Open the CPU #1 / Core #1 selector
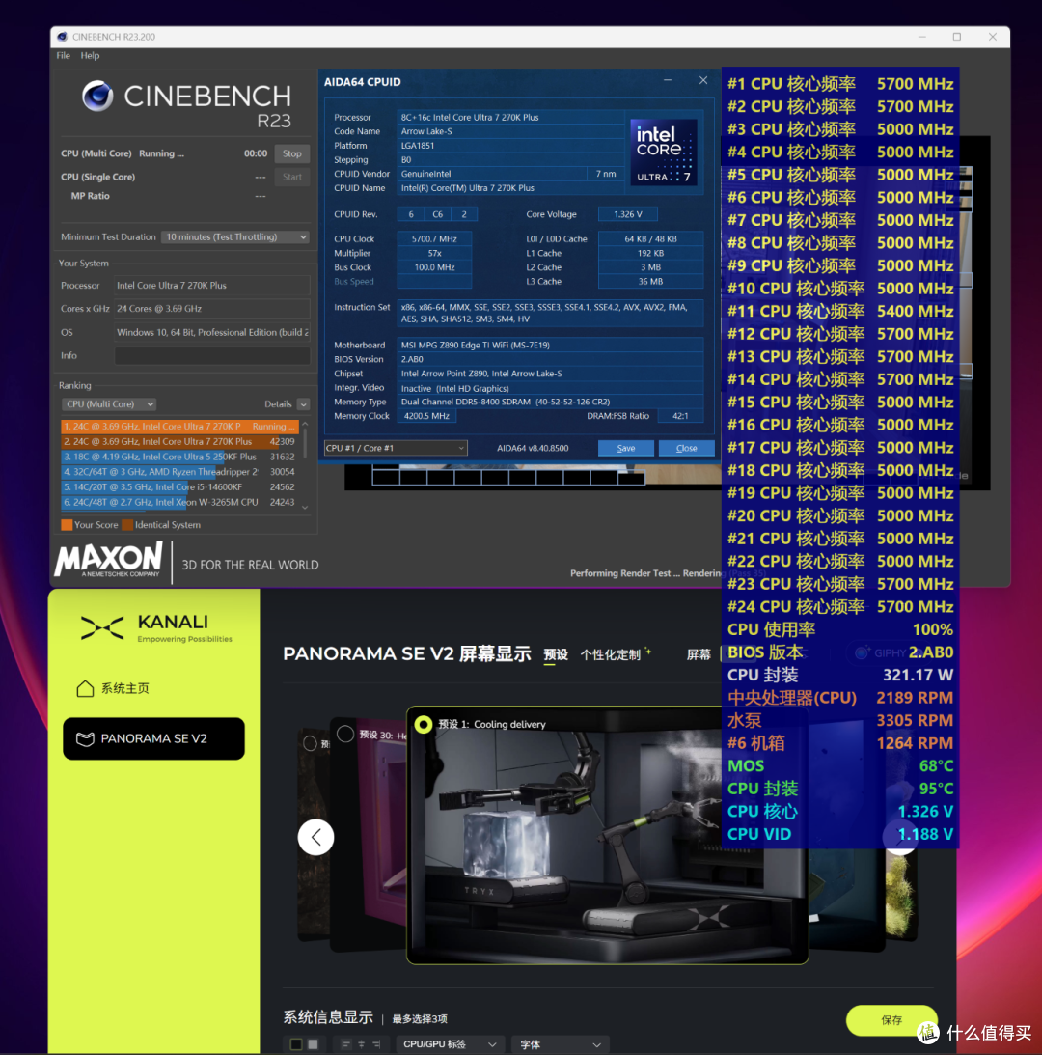1042x1055 pixels. tap(395, 448)
